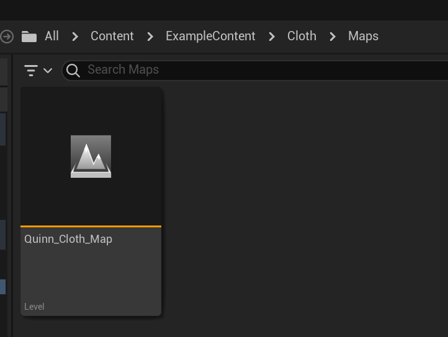The image size is (448, 337).
Task: Navigate to the ExampleContent folder breadcrumb
Action: [x=210, y=36]
